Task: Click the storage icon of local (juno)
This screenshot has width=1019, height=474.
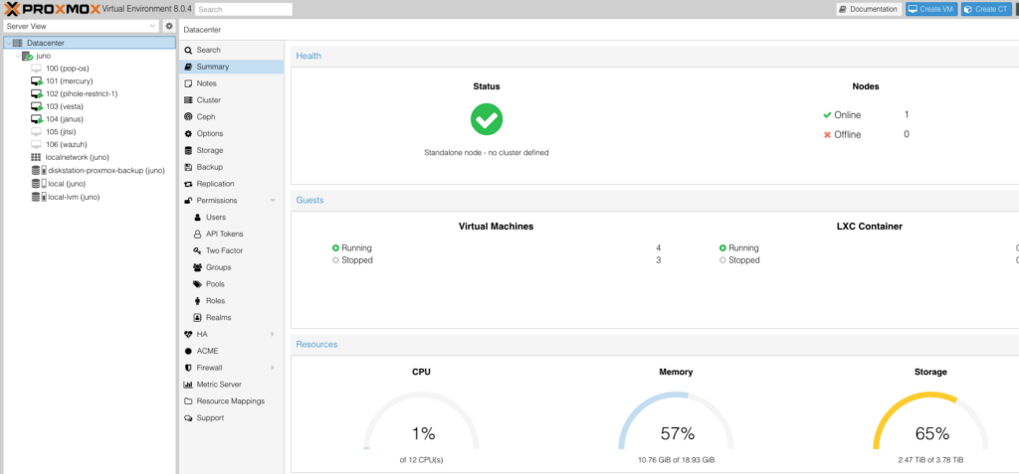Action: pos(39,184)
